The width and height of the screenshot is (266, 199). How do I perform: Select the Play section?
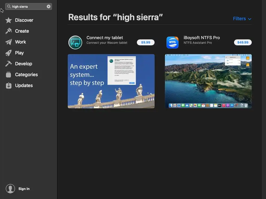19,53
